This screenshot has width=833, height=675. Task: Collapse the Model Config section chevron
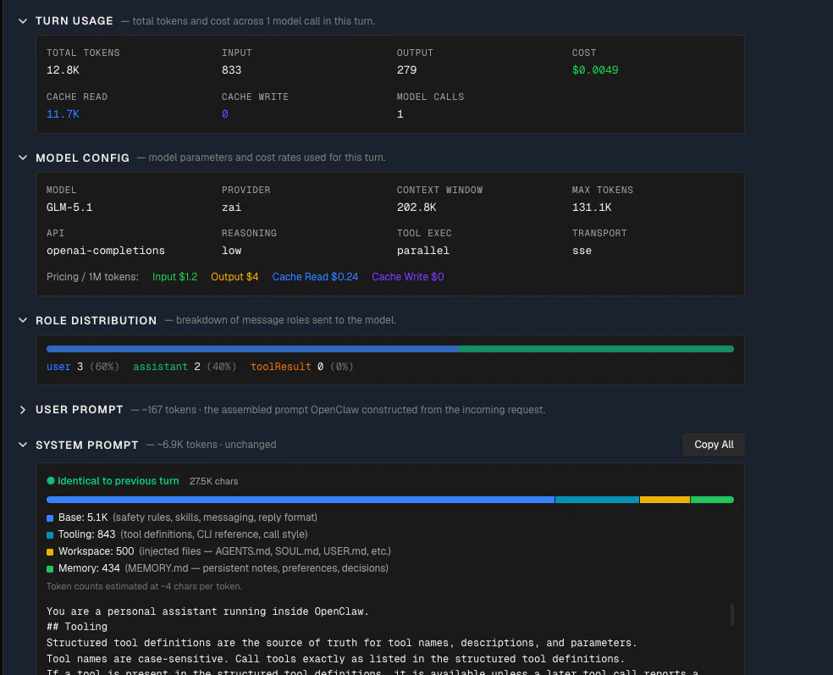[x=23, y=158]
